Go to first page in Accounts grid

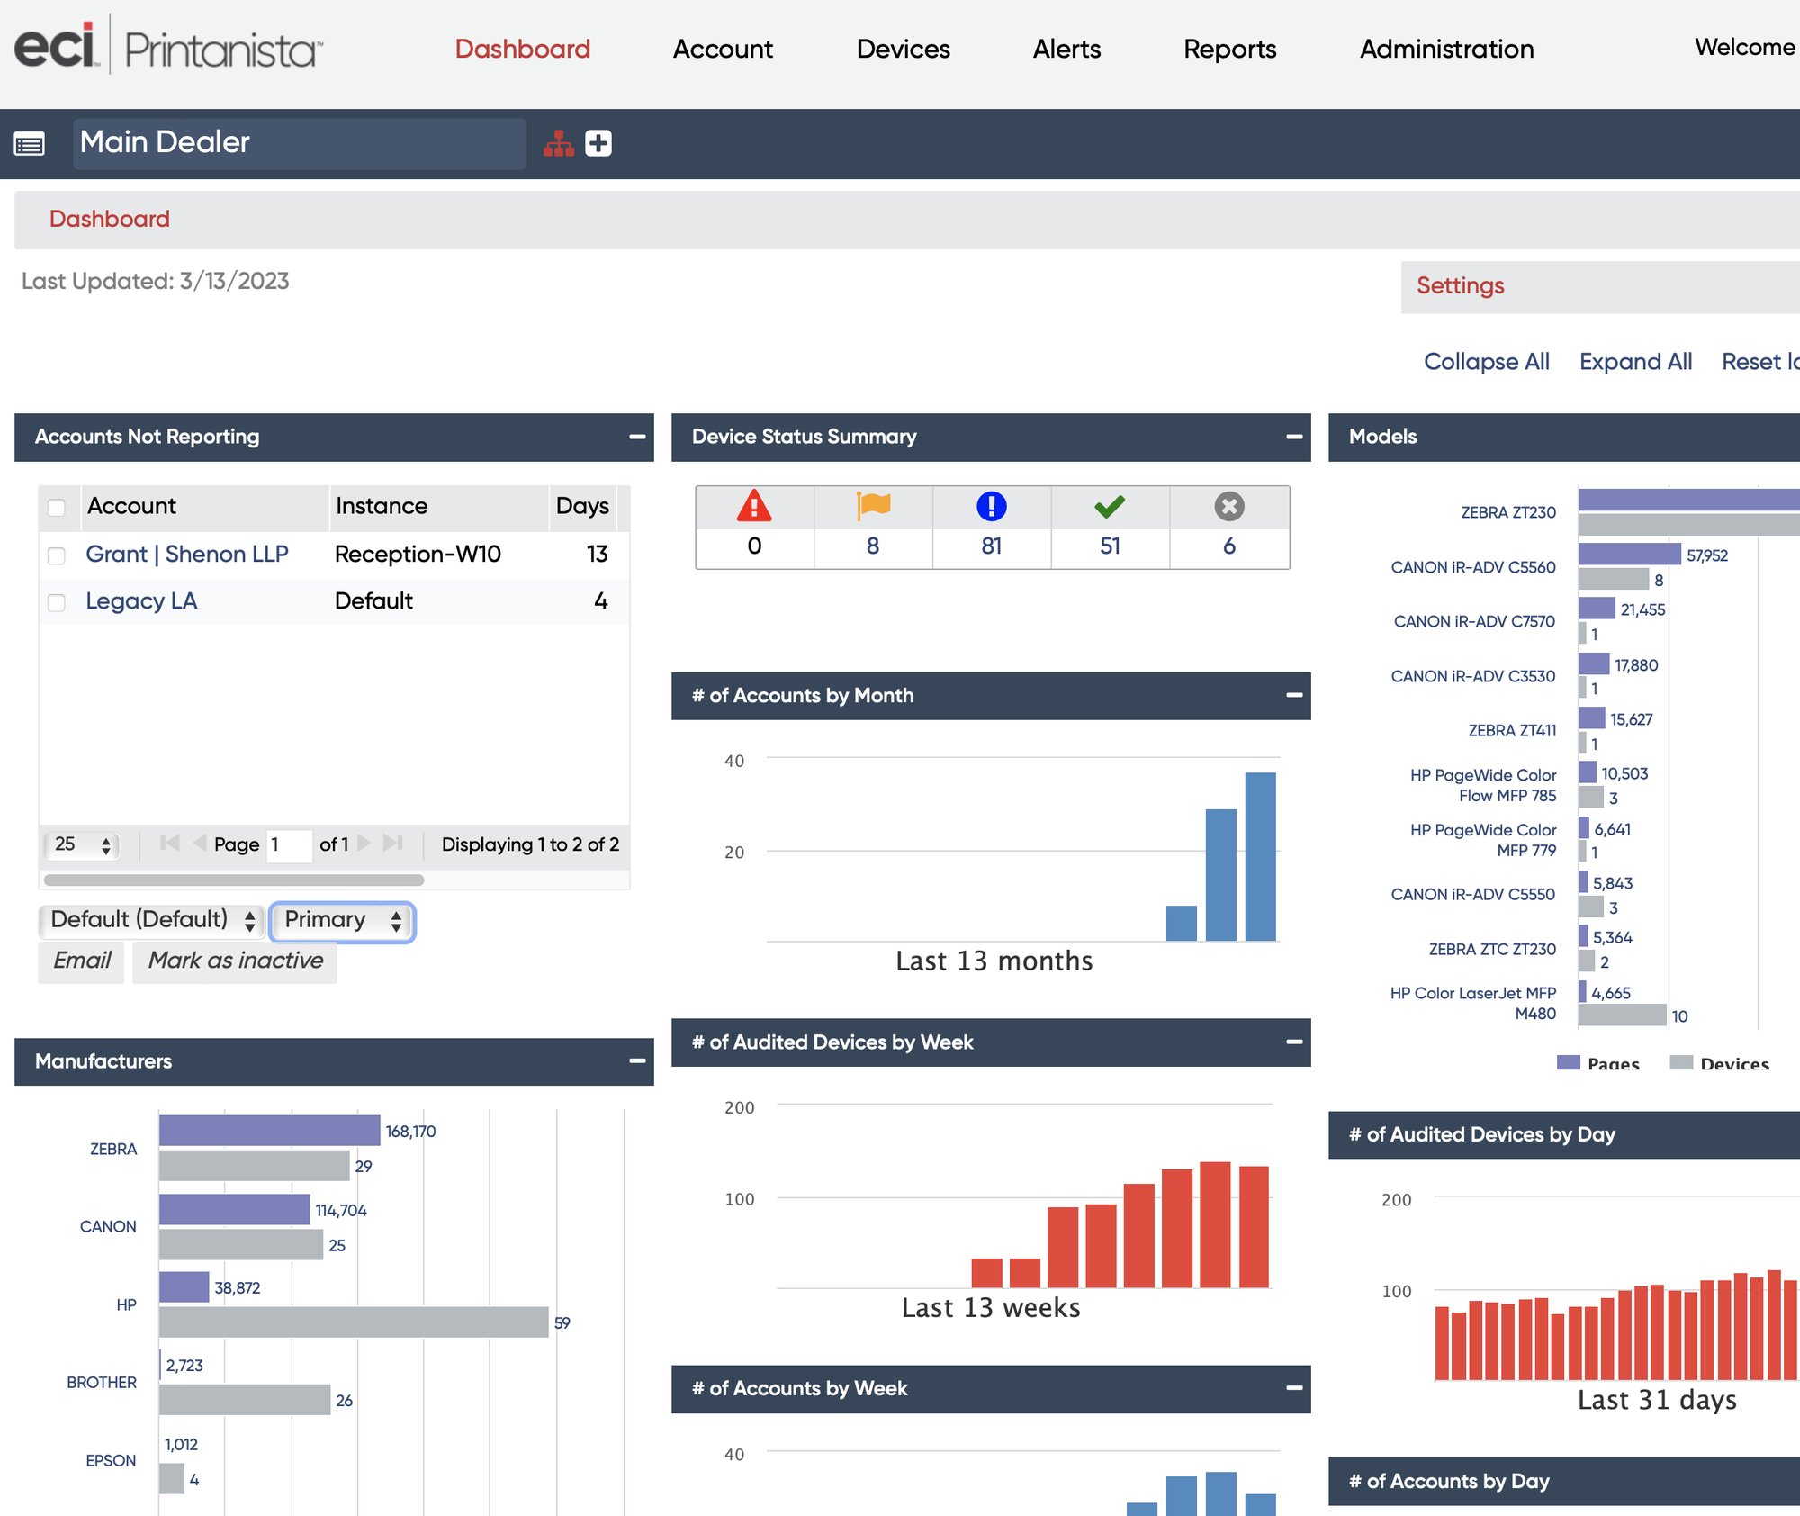[x=169, y=844]
